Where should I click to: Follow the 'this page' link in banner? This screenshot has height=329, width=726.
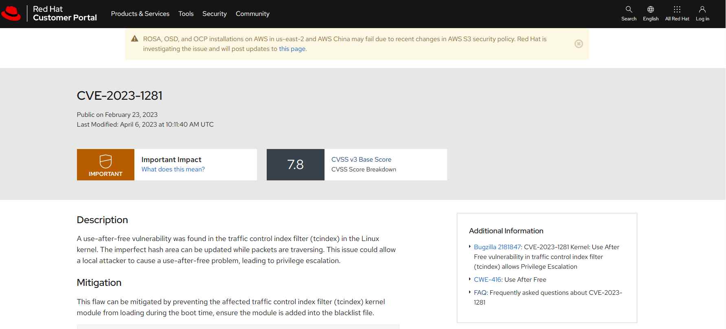click(292, 49)
